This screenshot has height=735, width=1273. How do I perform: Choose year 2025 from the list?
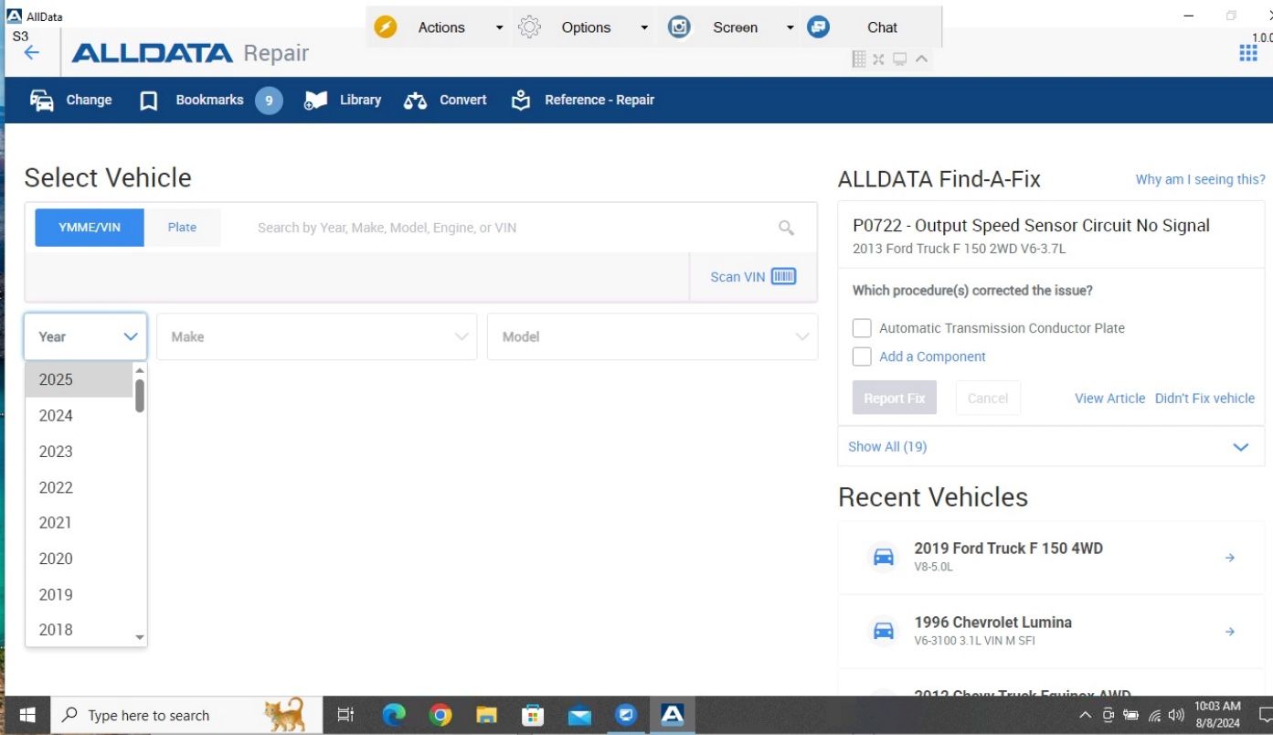(x=80, y=379)
